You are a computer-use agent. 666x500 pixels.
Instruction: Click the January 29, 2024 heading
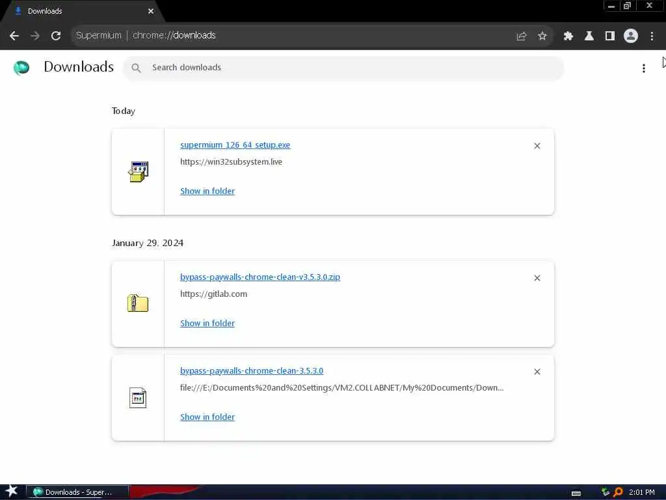[148, 243]
